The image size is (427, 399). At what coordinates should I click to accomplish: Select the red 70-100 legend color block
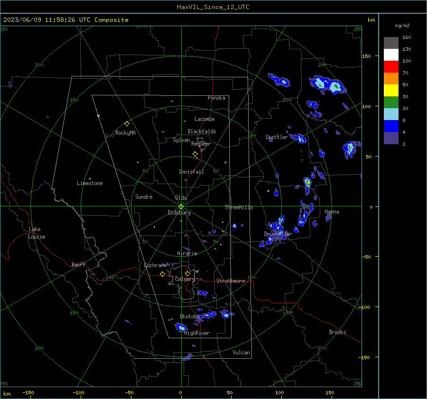(x=391, y=67)
